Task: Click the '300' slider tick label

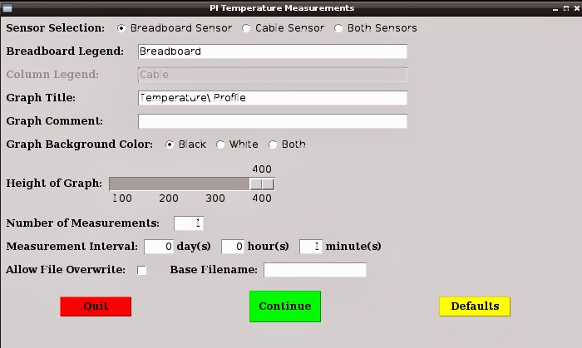Action: [215, 199]
